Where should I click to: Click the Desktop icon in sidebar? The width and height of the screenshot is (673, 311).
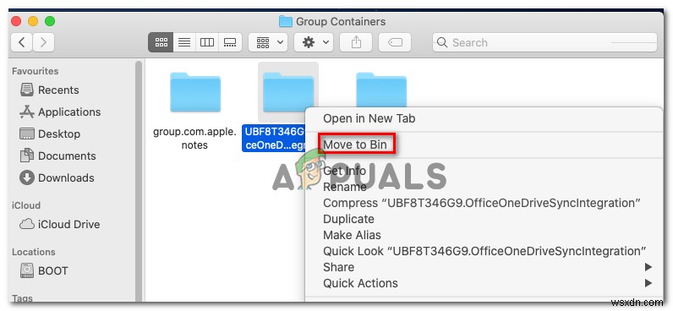(x=26, y=134)
